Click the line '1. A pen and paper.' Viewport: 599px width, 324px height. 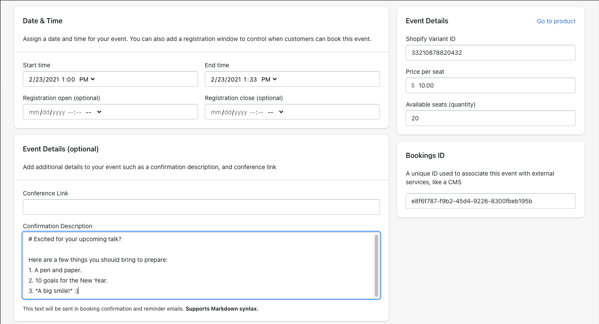55,270
